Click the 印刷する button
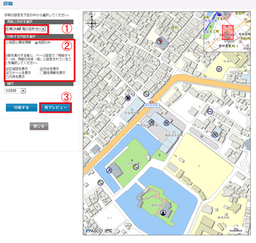256x243 pixels. (21, 108)
